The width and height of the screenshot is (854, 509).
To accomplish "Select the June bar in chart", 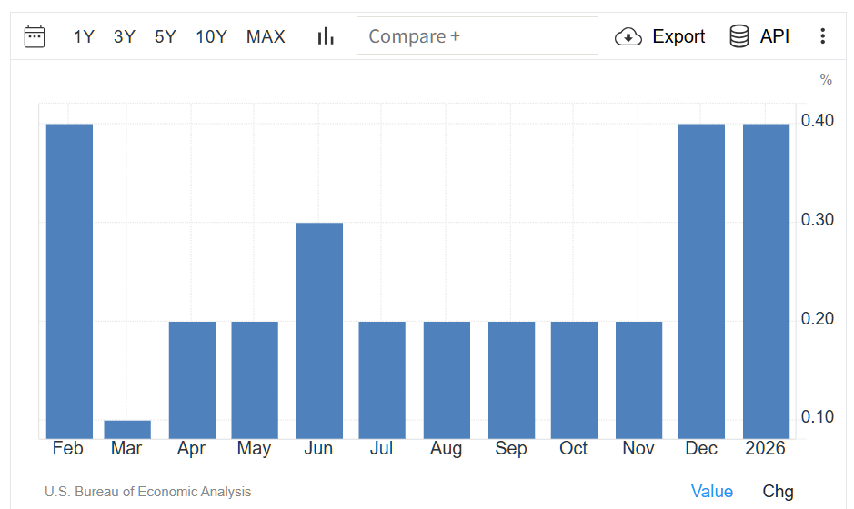I will pyautogui.click(x=319, y=331).
